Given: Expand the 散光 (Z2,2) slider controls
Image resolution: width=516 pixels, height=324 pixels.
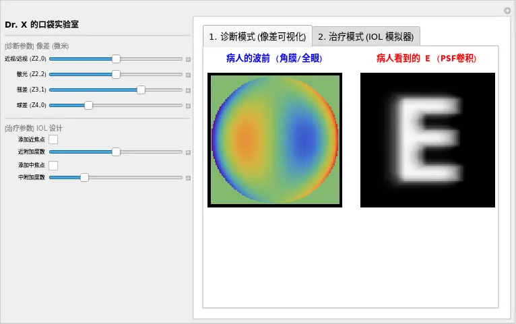Looking at the screenshot, I should [x=188, y=75].
